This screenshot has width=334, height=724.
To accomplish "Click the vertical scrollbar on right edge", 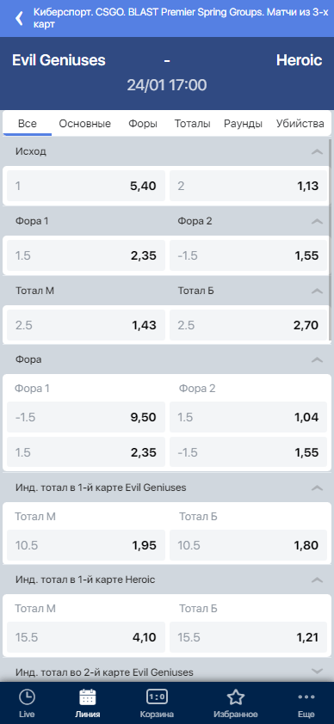I will (330, 240).
